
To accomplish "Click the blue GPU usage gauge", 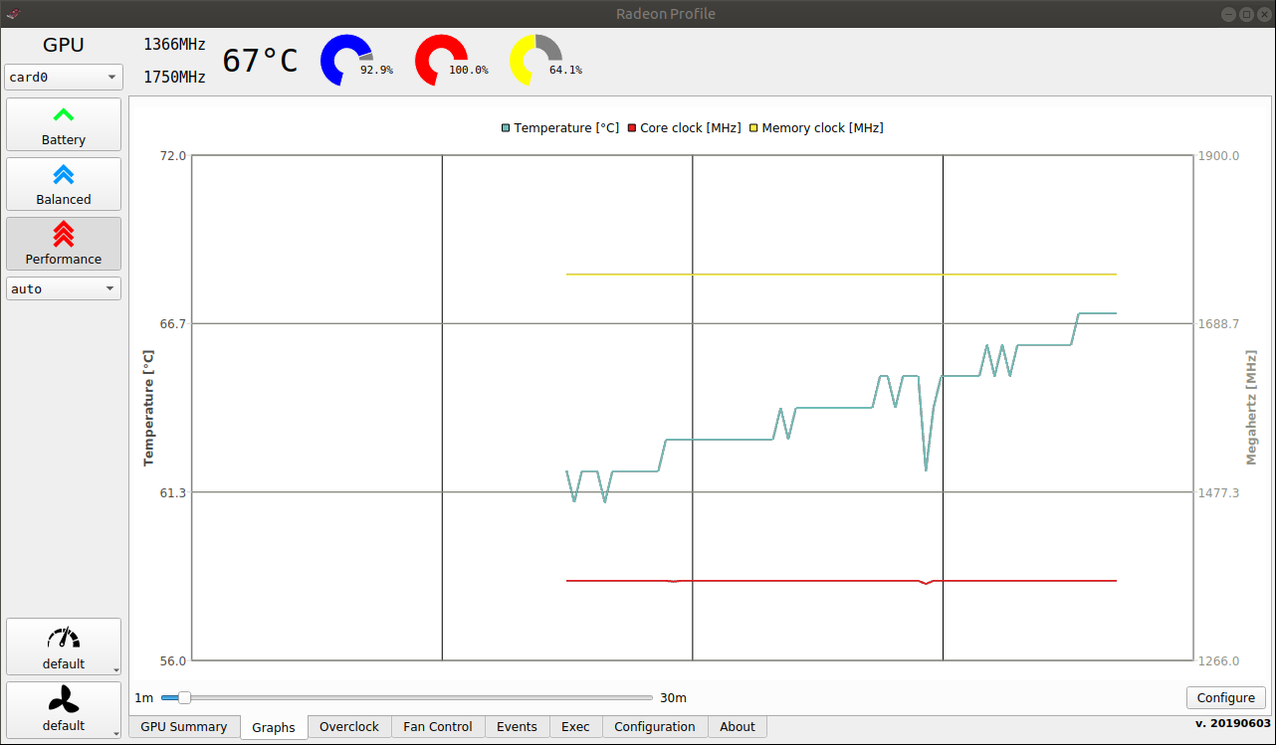I will tap(346, 61).
